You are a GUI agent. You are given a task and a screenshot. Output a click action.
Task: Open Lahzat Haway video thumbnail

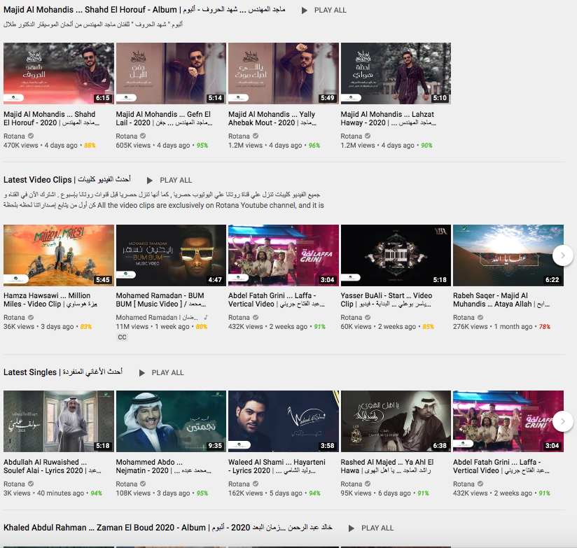[x=396, y=73]
